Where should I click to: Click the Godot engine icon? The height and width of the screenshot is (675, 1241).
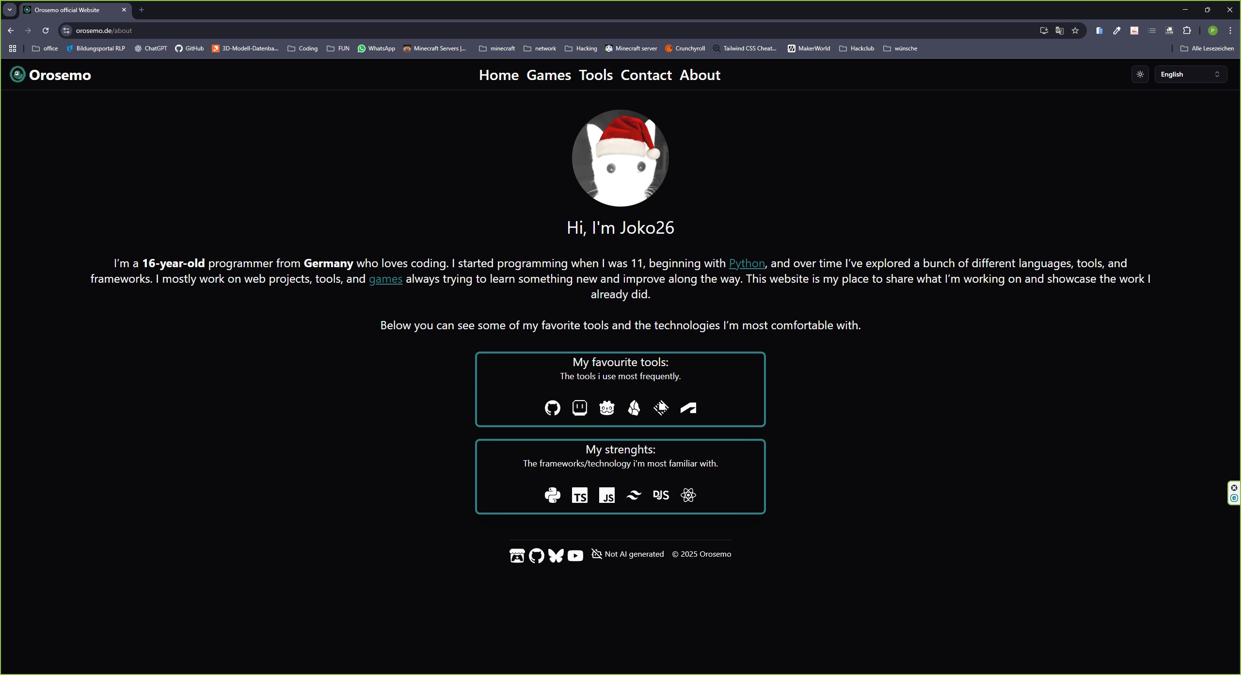606,408
